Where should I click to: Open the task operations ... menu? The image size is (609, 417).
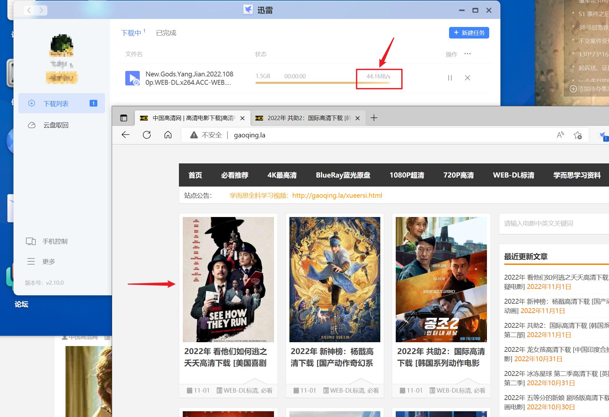[x=467, y=54]
